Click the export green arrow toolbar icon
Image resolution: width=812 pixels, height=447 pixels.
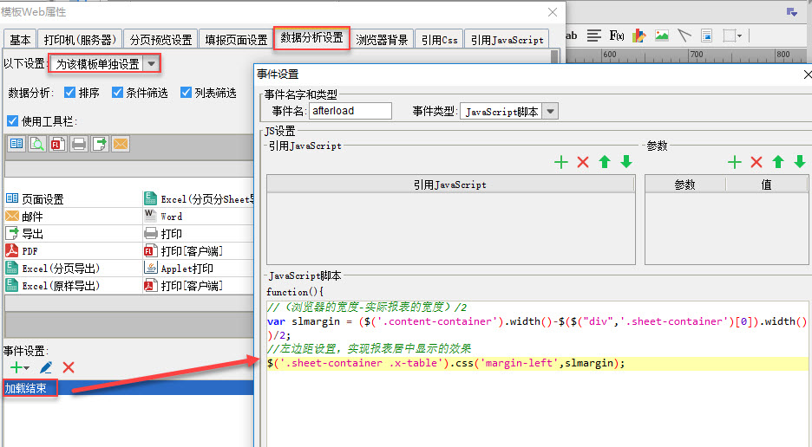100,144
